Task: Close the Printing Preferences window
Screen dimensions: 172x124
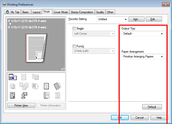Action: 166,4
